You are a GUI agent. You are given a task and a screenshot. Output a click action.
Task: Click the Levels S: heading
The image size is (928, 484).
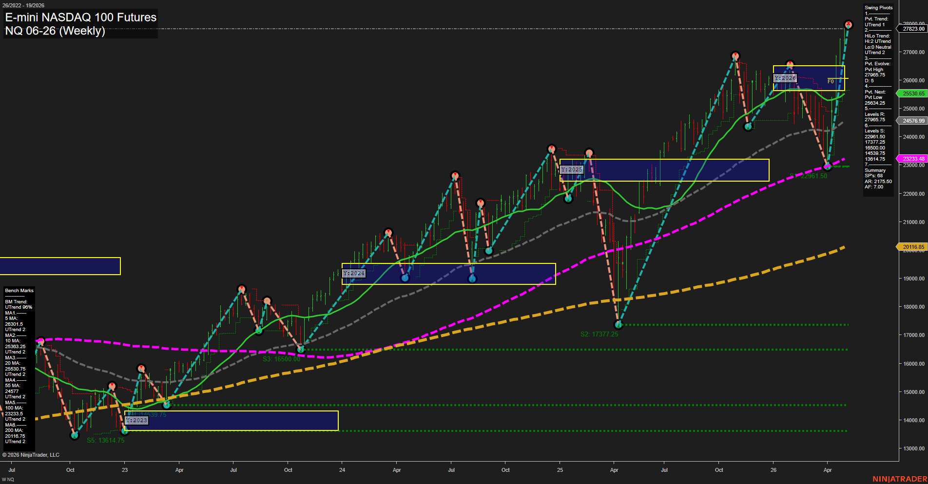tap(874, 131)
